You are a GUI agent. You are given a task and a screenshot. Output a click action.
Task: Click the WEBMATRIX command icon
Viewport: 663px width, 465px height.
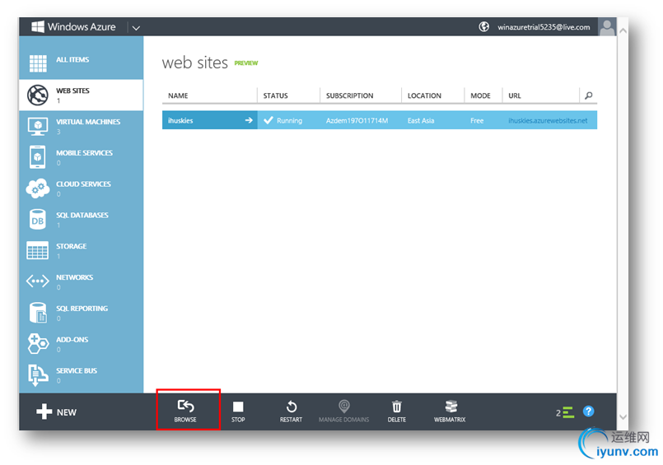click(x=451, y=407)
